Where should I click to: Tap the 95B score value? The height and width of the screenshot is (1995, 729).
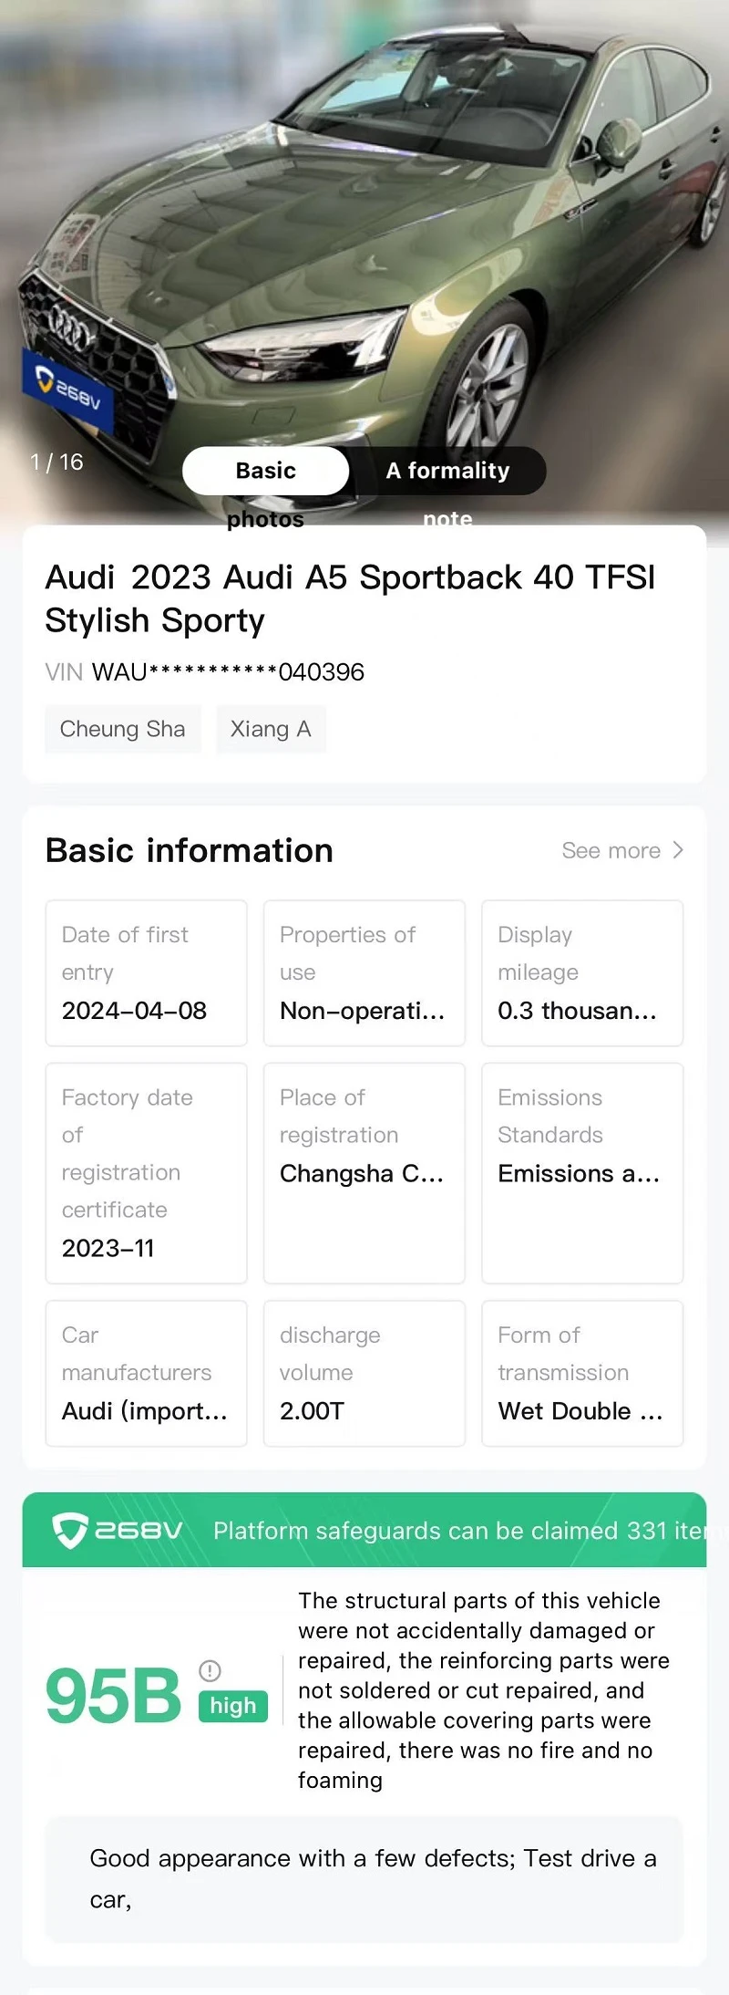click(113, 1696)
